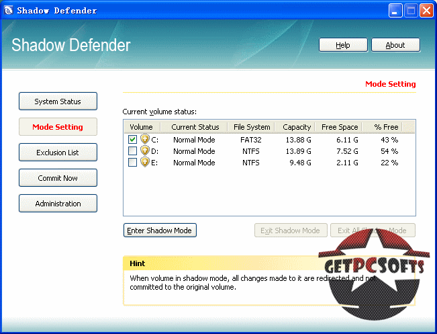
Task: Click the Exit Shadow Mode button
Action: (x=291, y=231)
